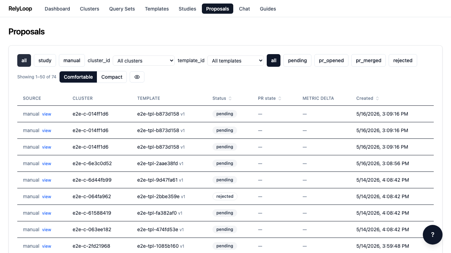This screenshot has width=451, height=253.
Task: Sort by Status column arrows
Action: click(230, 98)
